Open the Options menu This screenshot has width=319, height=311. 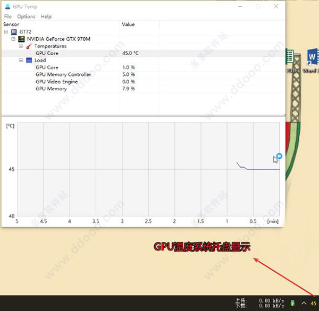(26, 16)
